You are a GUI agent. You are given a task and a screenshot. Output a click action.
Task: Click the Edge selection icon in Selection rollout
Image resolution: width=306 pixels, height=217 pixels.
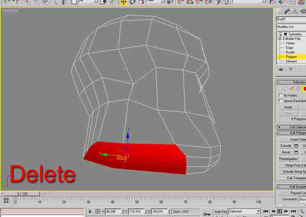(291, 89)
